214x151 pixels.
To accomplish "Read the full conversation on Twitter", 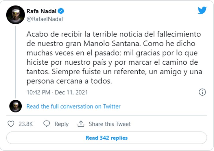I will pos(73,106).
